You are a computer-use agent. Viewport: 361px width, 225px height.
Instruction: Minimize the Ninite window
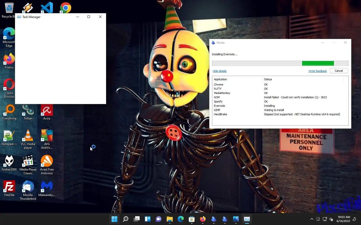(x=323, y=43)
